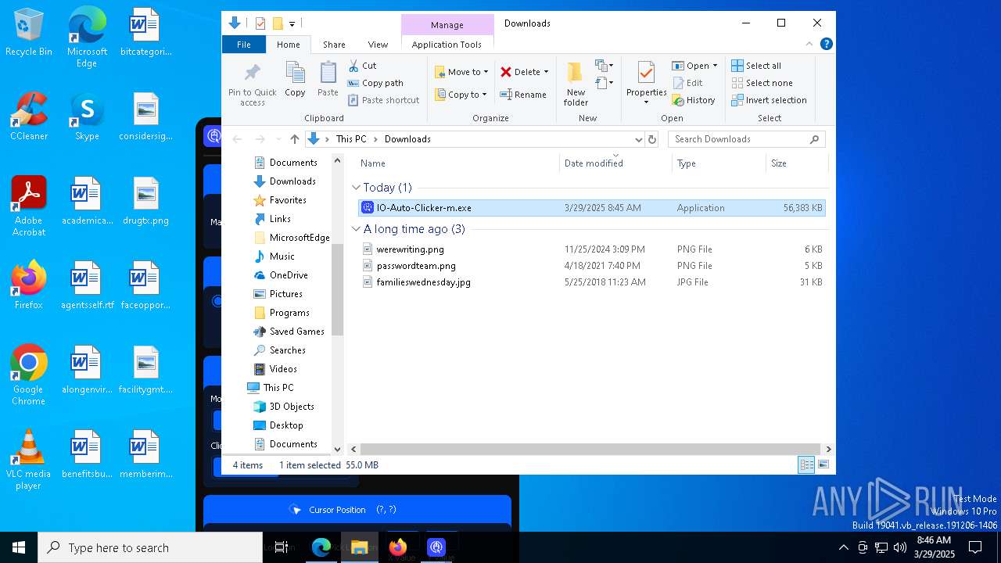Viewport: 1001px width, 563px height.
Task: Switch to Details view icon in status bar
Action: point(806,464)
